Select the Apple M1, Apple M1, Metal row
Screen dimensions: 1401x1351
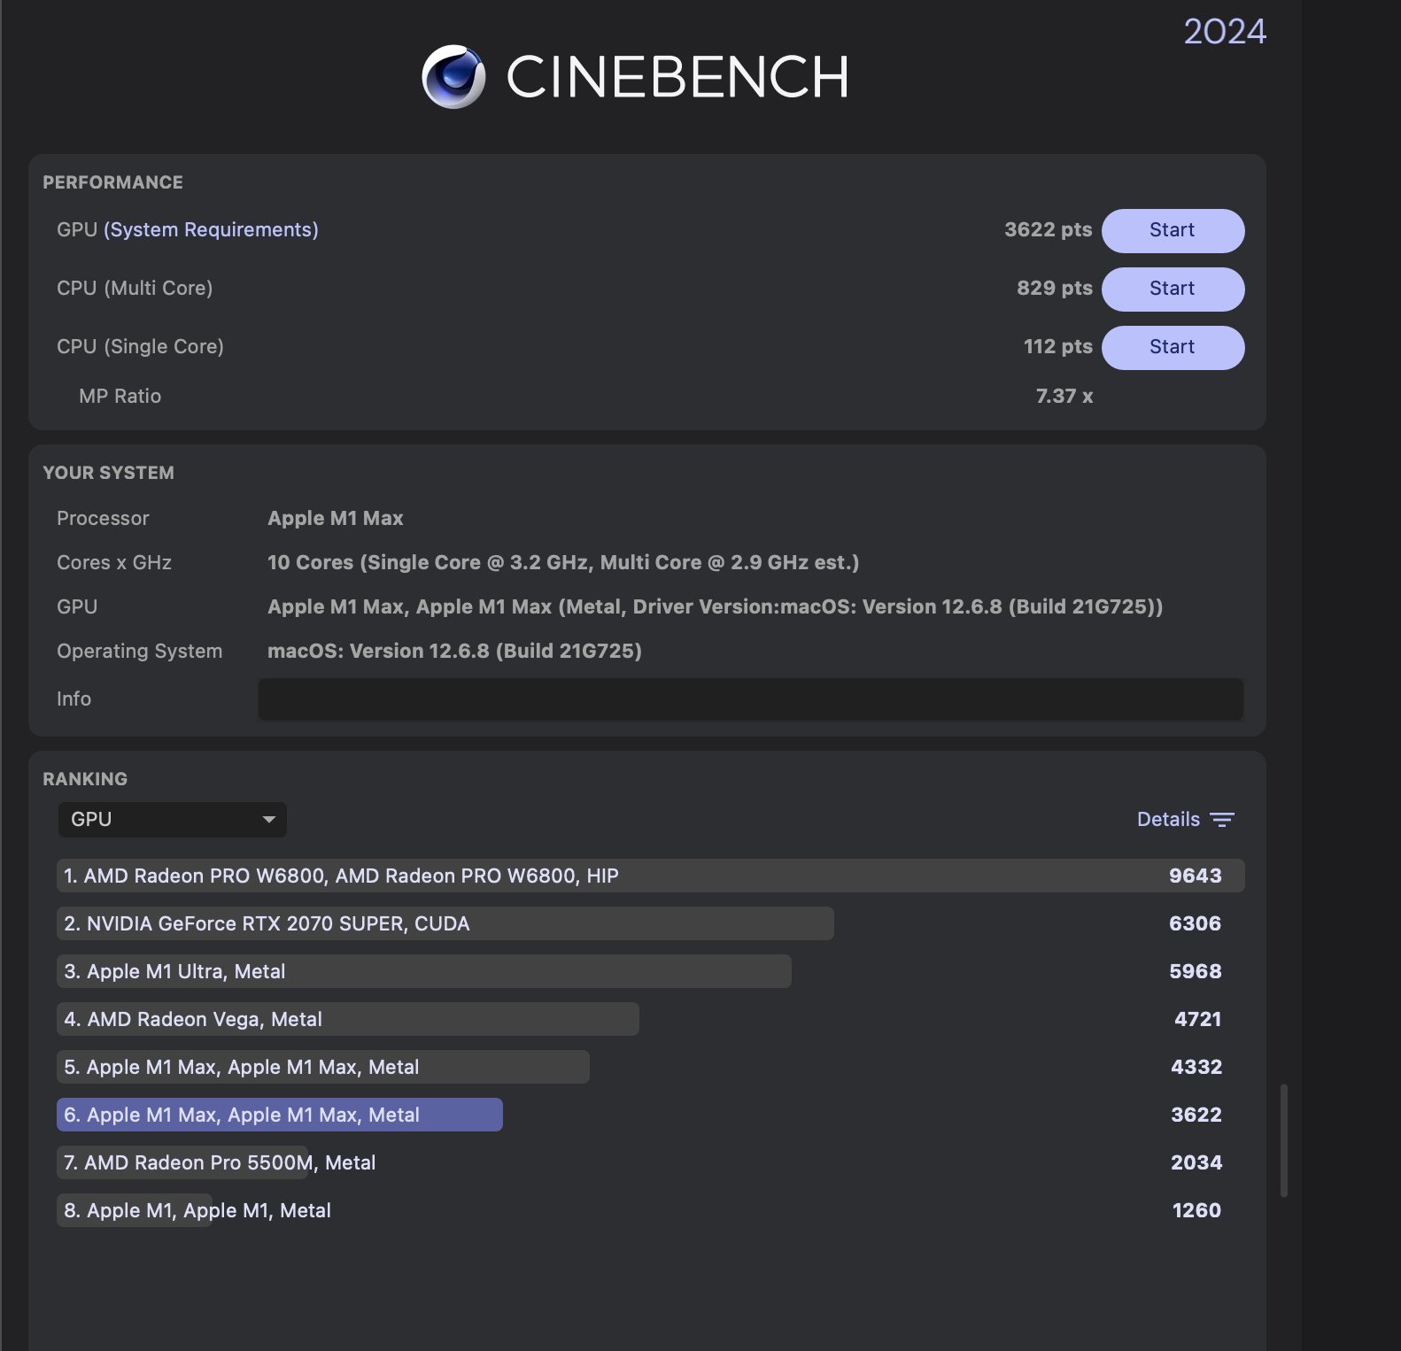(x=651, y=1210)
